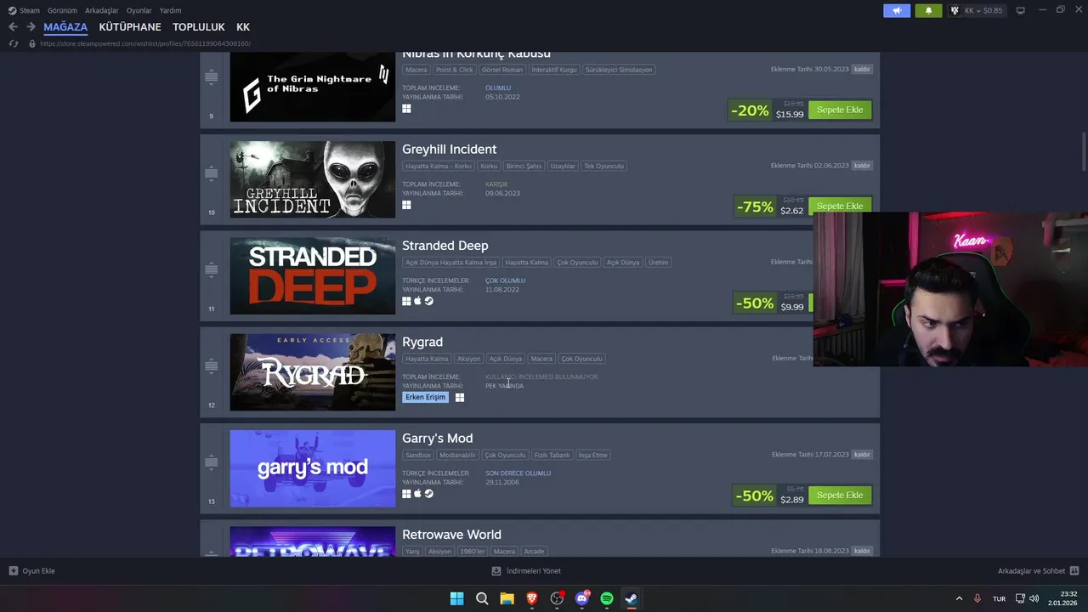
Task: Click Garry's Mod's macOS platform icon
Action: [417, 494]
